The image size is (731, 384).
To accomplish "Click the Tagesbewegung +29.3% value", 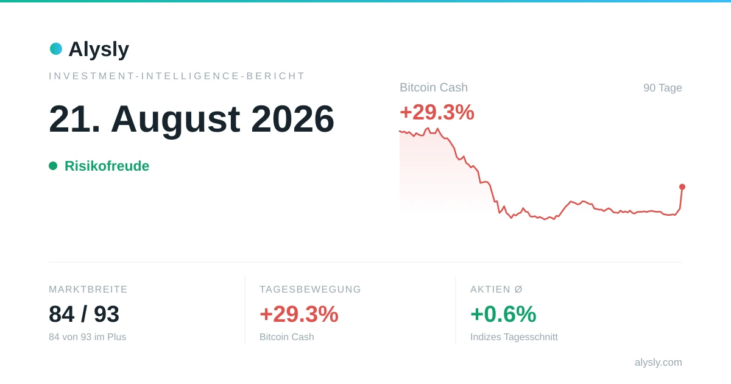I will (299, 314).
